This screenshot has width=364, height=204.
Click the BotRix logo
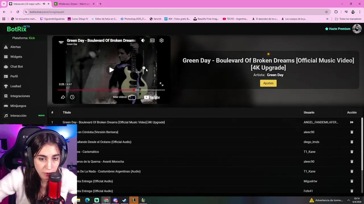click(17, 29)
